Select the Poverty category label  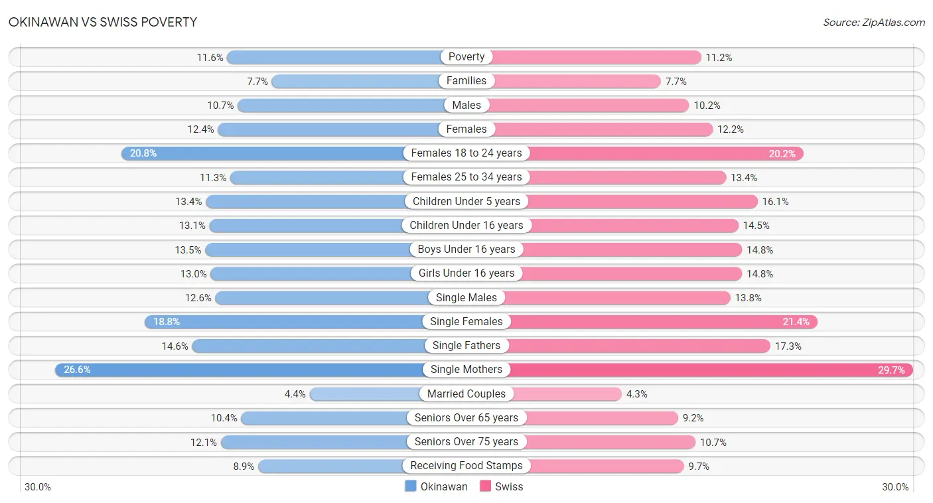pyautogui.click(x=466, y=56)
